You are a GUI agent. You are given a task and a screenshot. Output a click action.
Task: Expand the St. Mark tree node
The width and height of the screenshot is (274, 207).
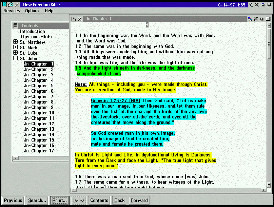coord(15,48)
